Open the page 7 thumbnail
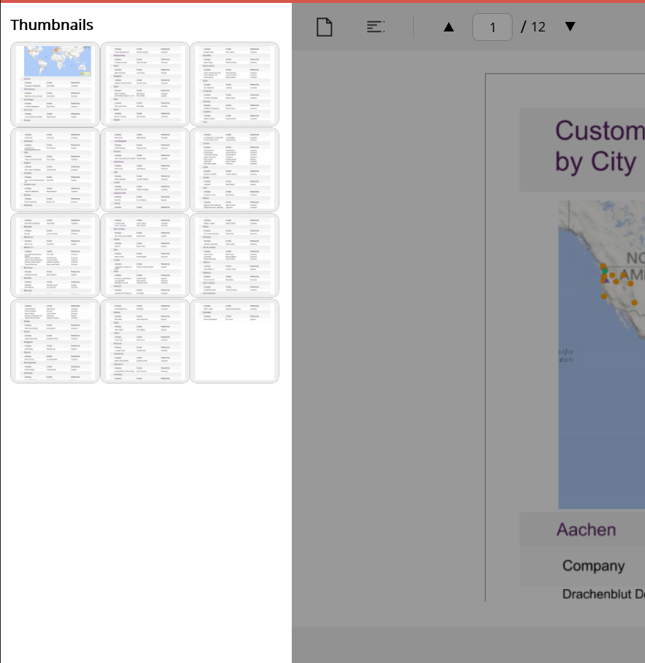 tap(56, 255)
